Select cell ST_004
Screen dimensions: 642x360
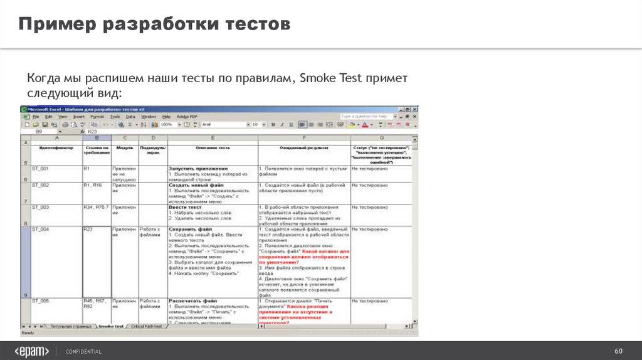pos(56,262)
